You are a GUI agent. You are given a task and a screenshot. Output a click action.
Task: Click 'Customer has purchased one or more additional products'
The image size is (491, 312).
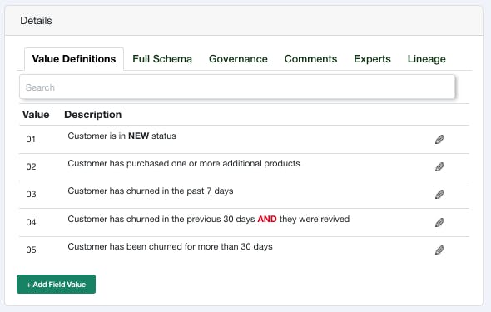point(184,164)
